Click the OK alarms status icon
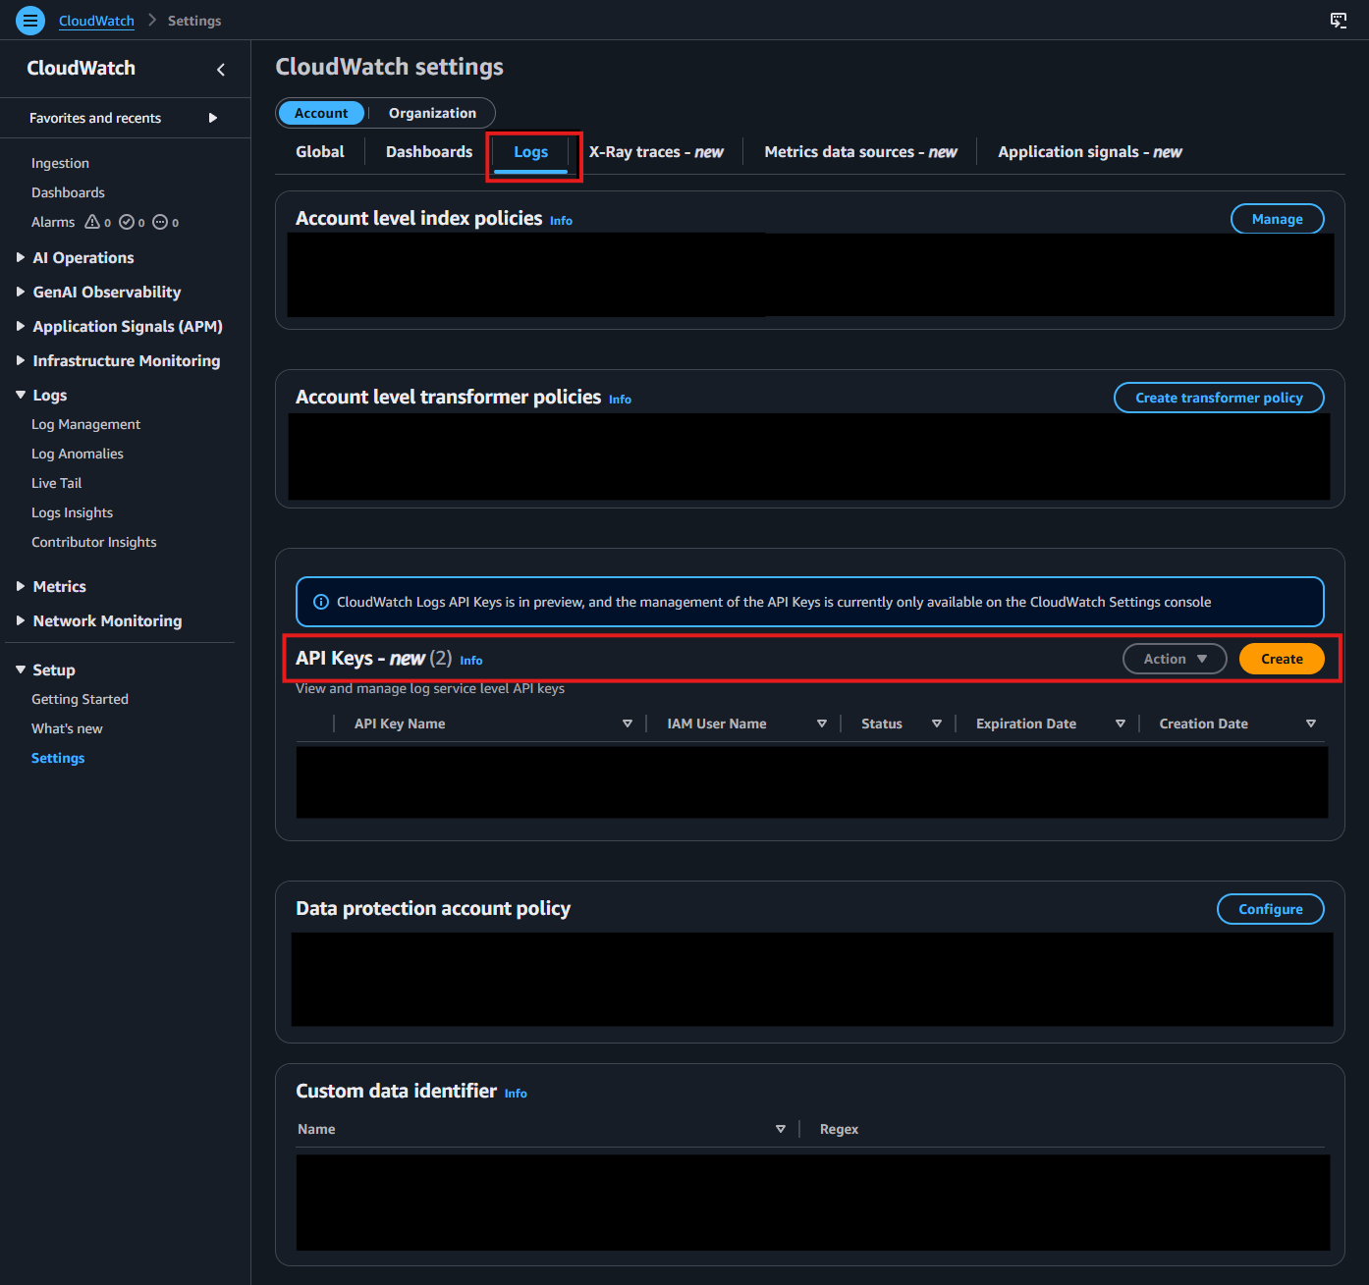Screen dimensions: 1369x1285 [127, 222]
